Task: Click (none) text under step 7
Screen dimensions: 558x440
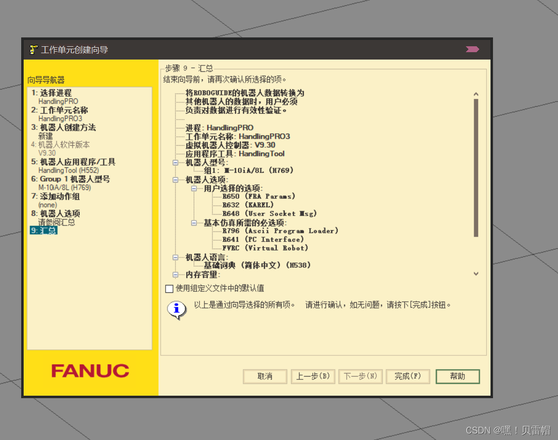Action: (47, 205)
